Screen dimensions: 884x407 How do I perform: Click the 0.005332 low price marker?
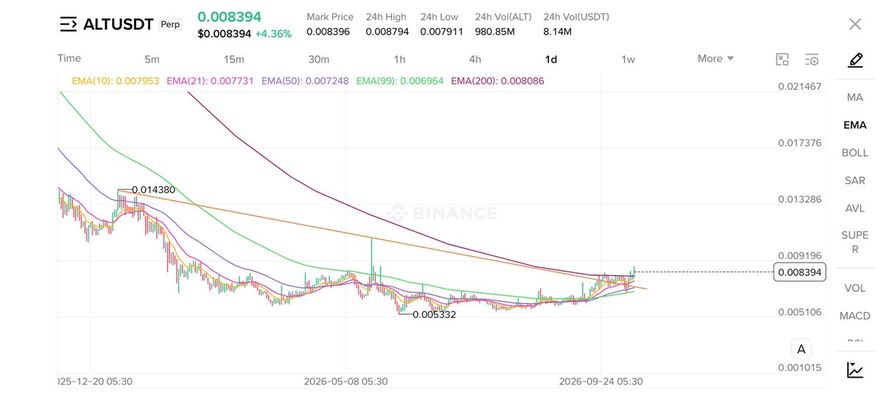435,314
